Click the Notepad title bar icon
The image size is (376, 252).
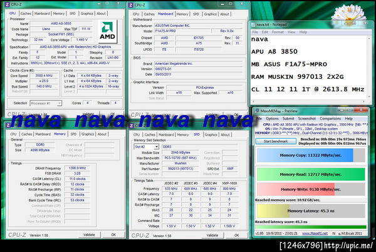(253, 24)
